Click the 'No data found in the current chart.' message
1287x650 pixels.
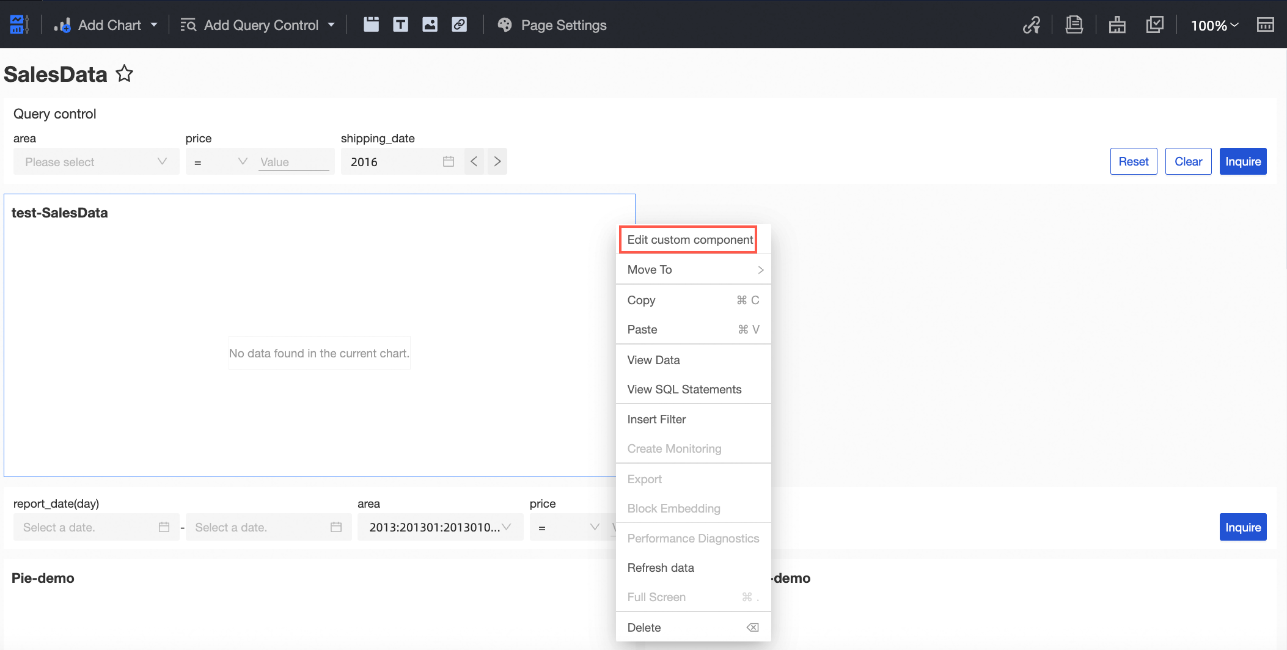pyautogui.click(x=319, y=353)
